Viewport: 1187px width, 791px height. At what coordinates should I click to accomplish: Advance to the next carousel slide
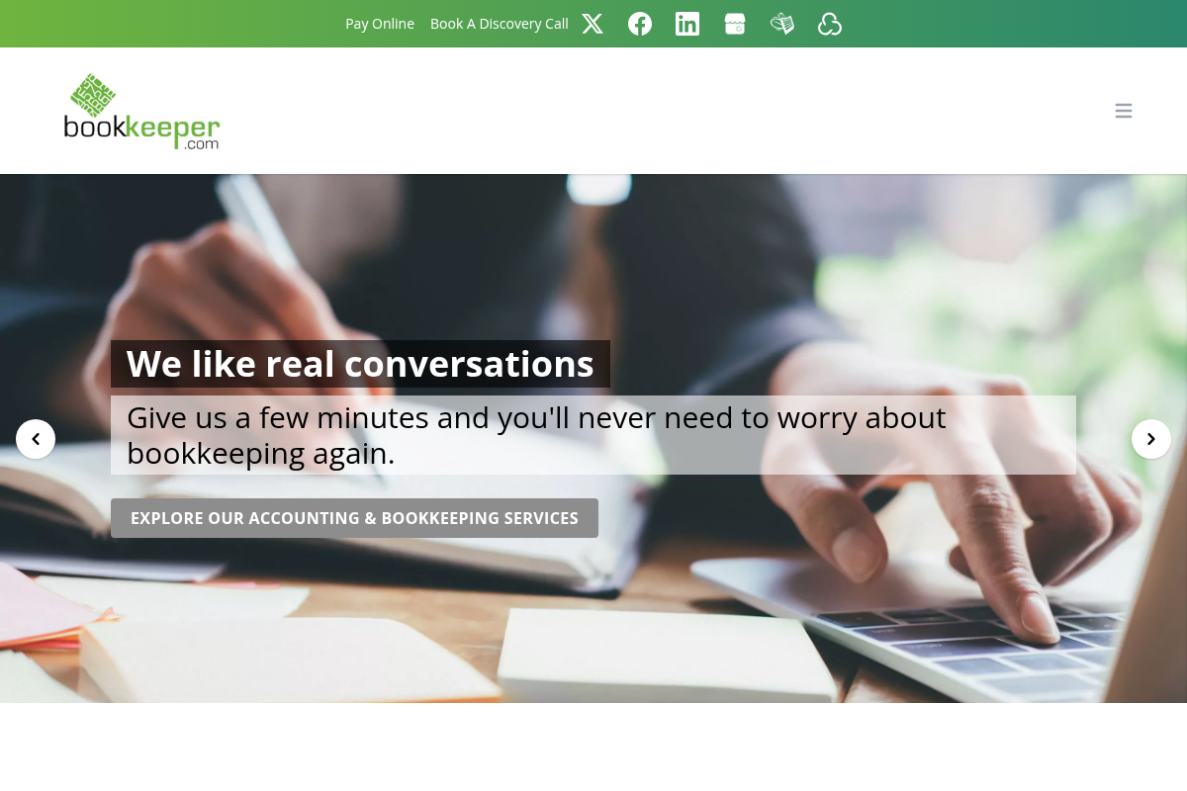point(1151,439)
